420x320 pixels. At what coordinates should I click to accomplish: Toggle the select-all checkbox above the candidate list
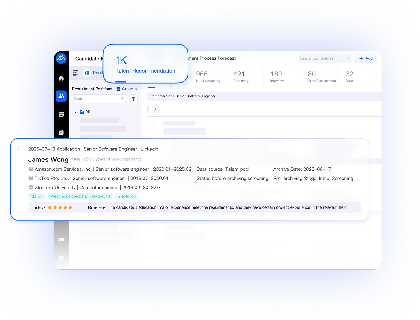(151, 109)
